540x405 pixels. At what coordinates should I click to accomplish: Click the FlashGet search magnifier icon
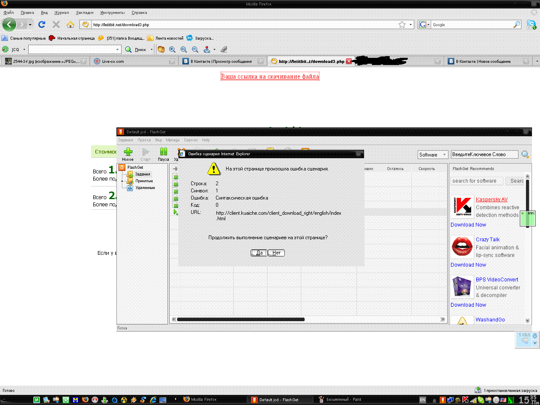(x=525, y=155)
